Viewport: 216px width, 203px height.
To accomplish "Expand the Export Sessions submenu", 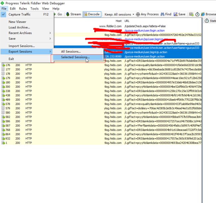I will 27,51.
